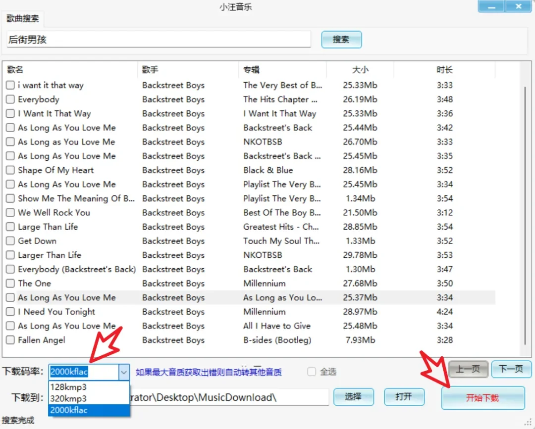Click the 29.78Mb size value
The width and height of the screenshot is (535, 429).
[x=360, y=255]
